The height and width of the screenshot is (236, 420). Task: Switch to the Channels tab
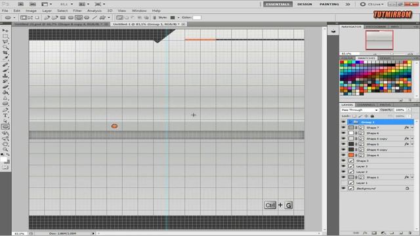(x=366, y=105)
